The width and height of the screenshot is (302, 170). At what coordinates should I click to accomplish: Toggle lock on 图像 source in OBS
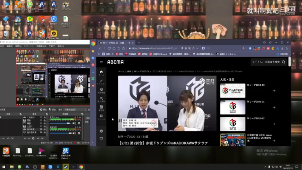coord(45,120)
